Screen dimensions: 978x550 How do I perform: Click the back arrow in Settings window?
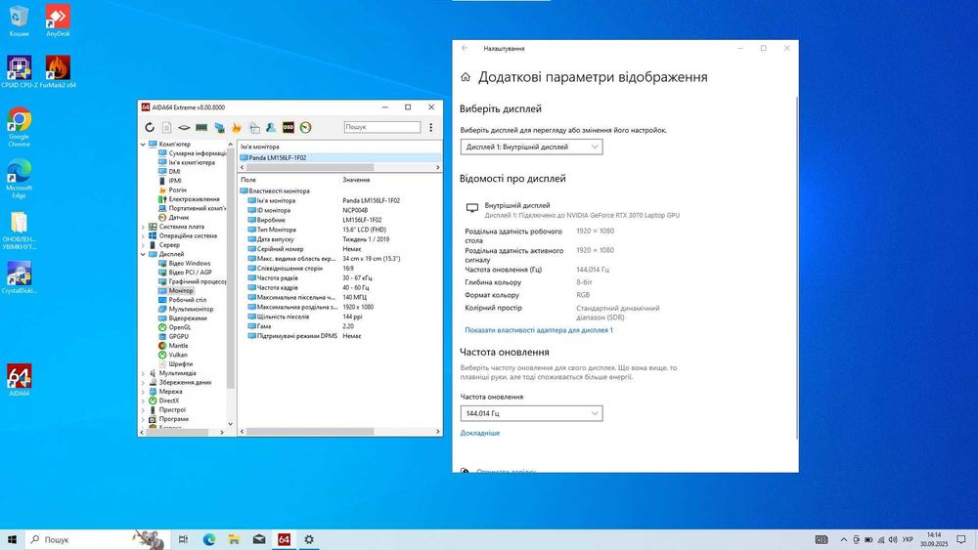465,48
